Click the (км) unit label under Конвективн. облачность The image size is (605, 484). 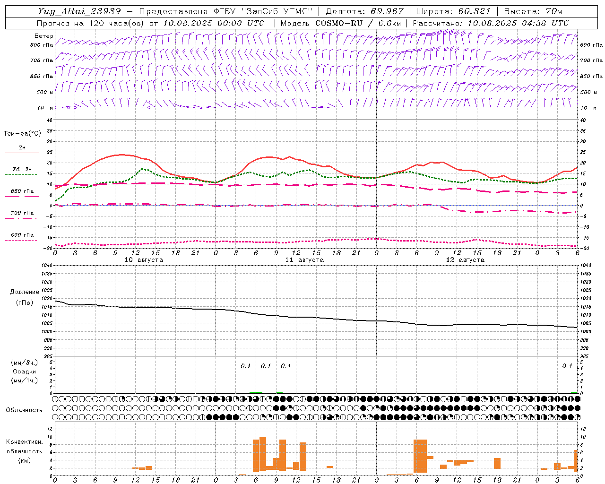coord(25,460)
